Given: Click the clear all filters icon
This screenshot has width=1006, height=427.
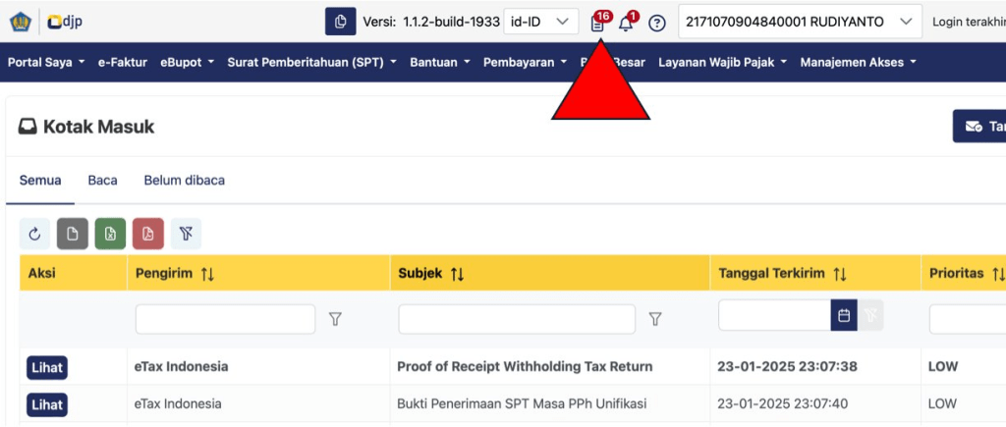Looking at the screenshot, I should pyautogui.click(x=186, y=234).
